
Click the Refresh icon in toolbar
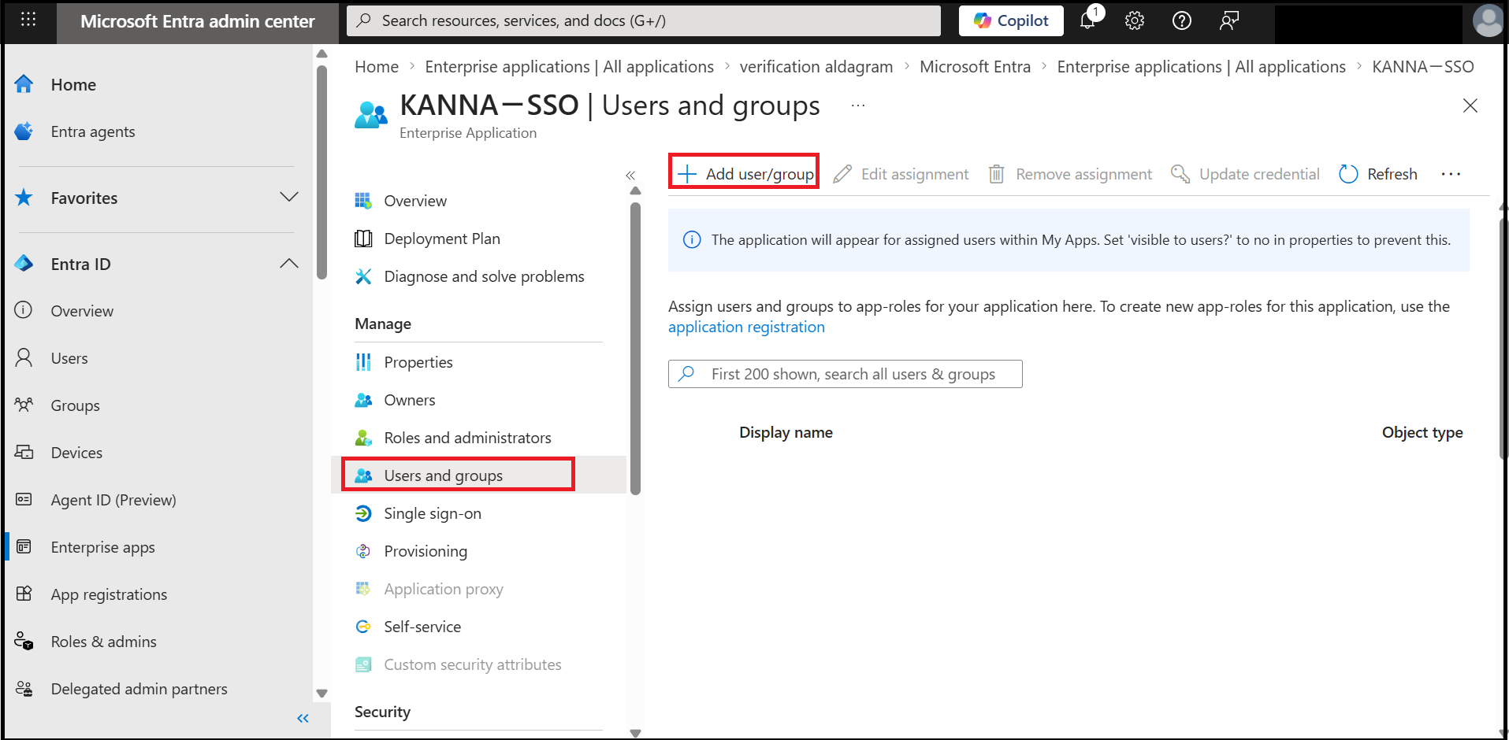click(1348, 174)
